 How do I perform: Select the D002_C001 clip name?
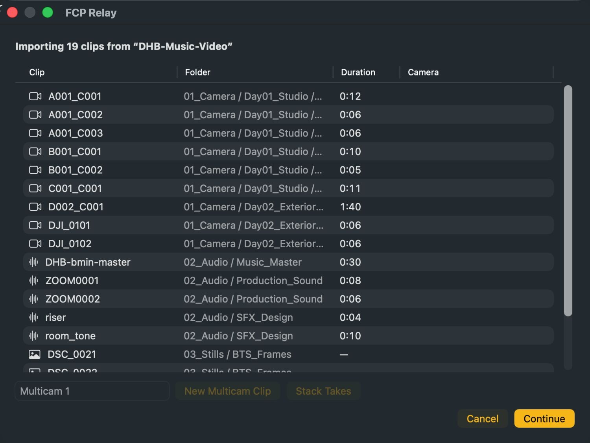(76, 207)
